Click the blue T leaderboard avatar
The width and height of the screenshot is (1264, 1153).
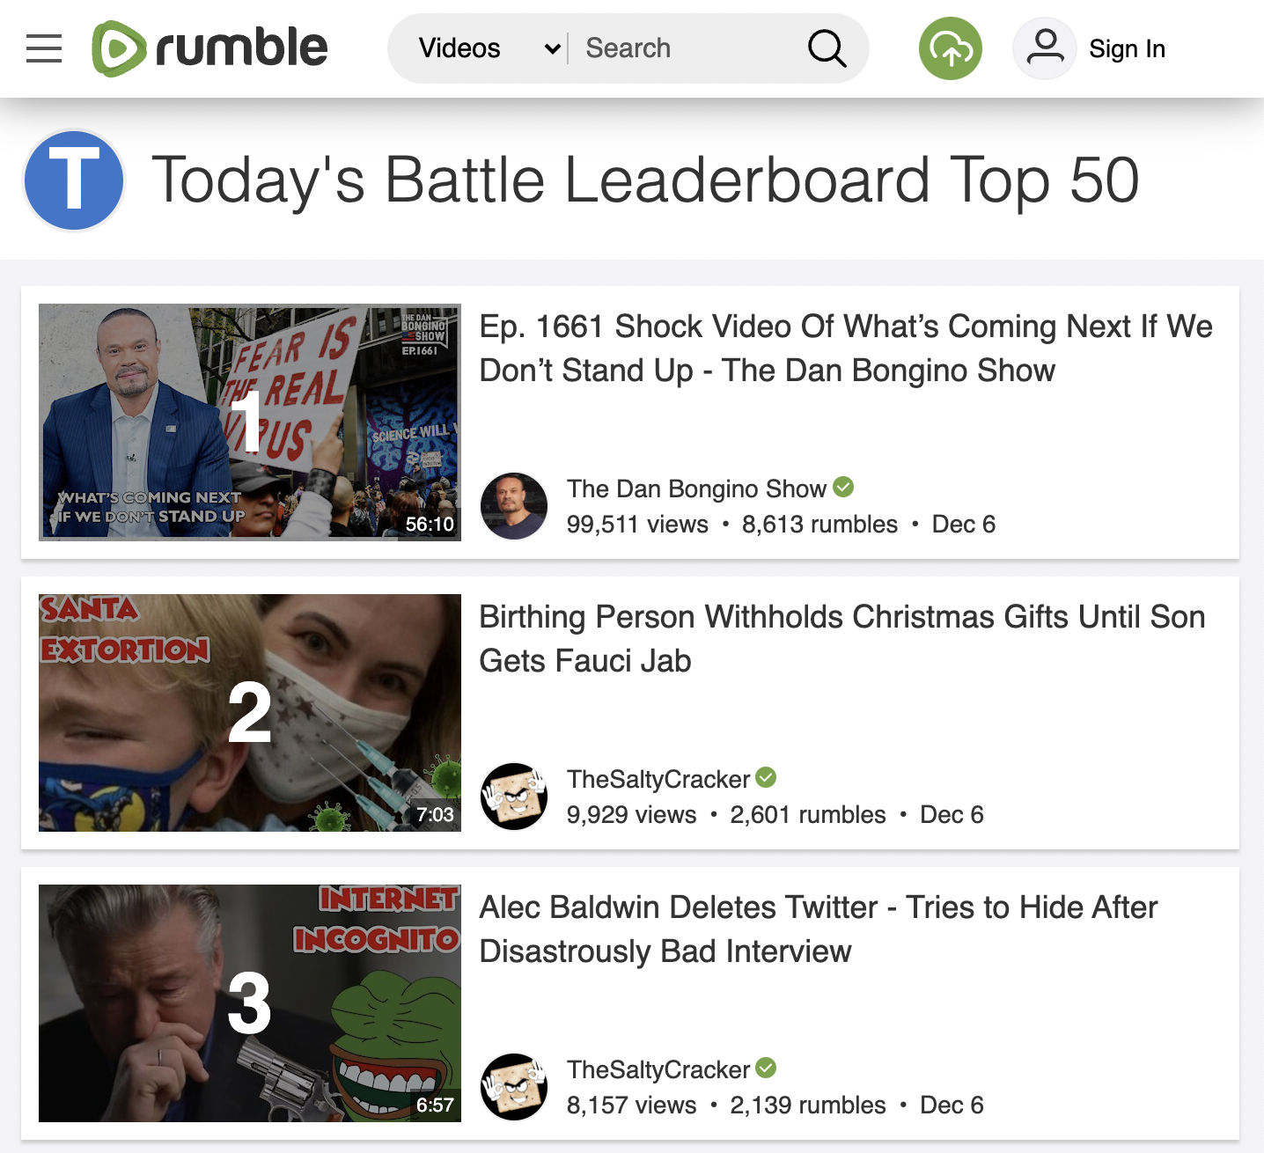[x=74, y=180]
